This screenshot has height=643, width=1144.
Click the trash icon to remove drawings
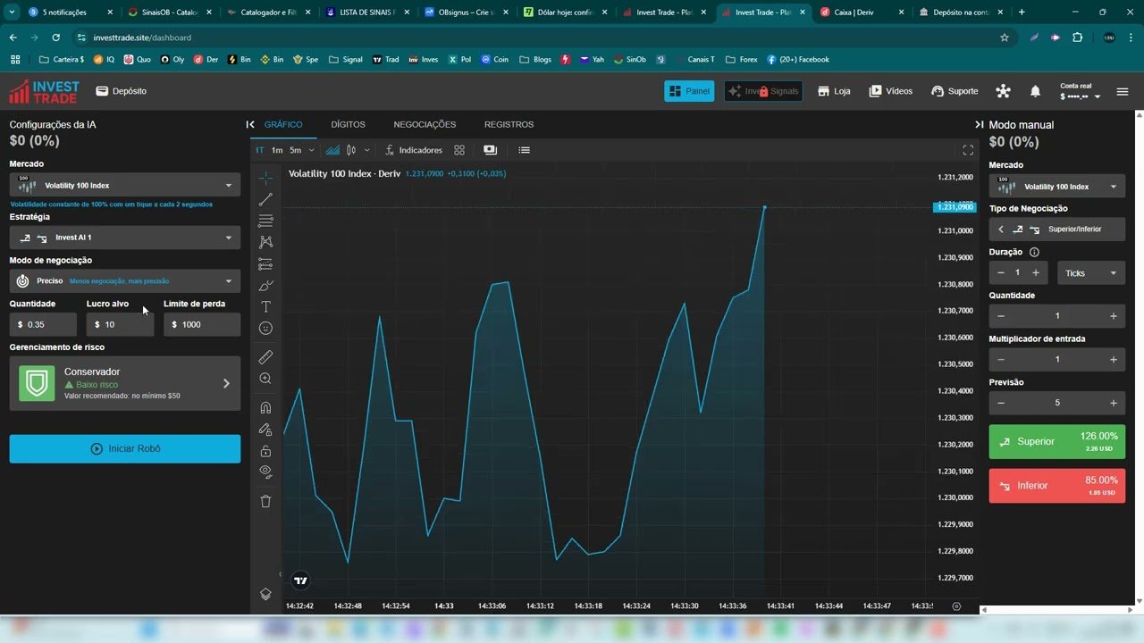pos(265,501)
